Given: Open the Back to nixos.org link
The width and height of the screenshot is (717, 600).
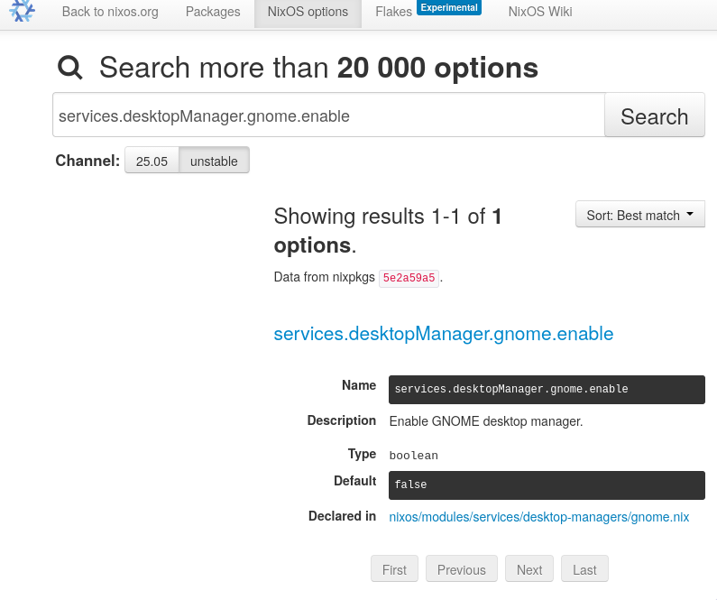Looking at the screenshot, I should [113, 13].
